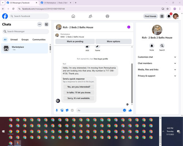Click the listing thumbnail in Marketplace banner
This screenshot has height=146, width=183.
[57, 35]
